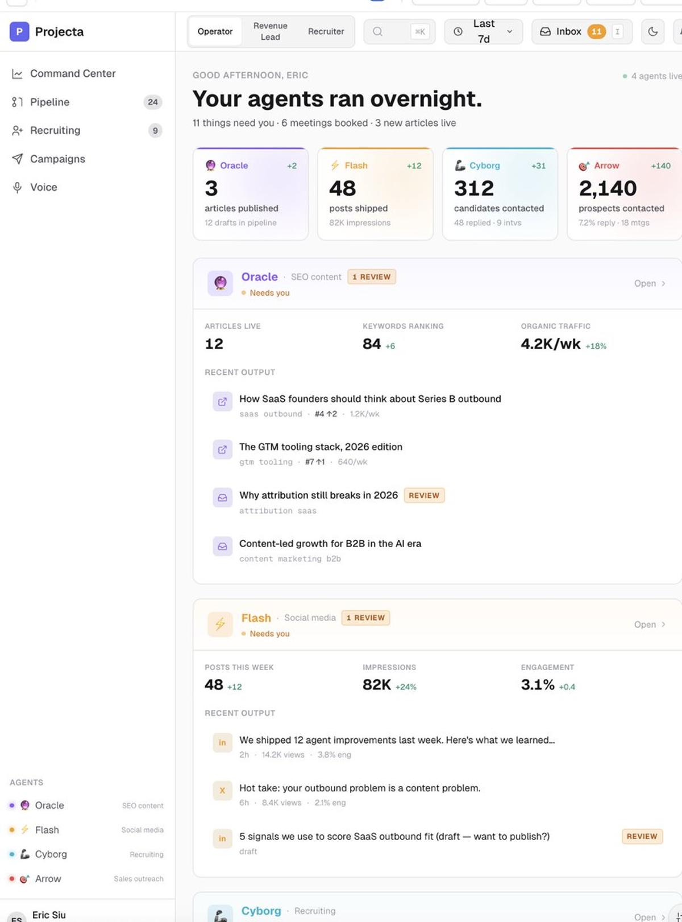
Task: Click X icon for Hot take post
Action: 222,791
